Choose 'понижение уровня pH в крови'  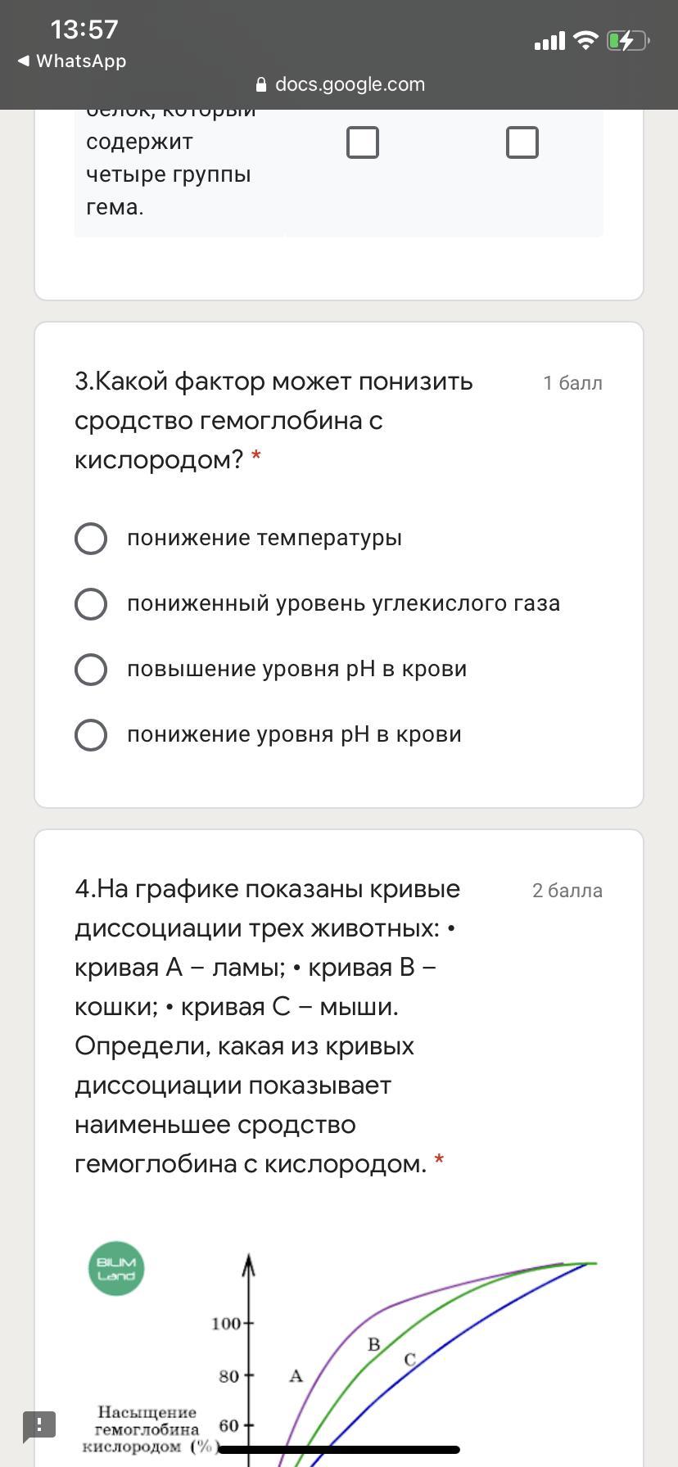91,735
